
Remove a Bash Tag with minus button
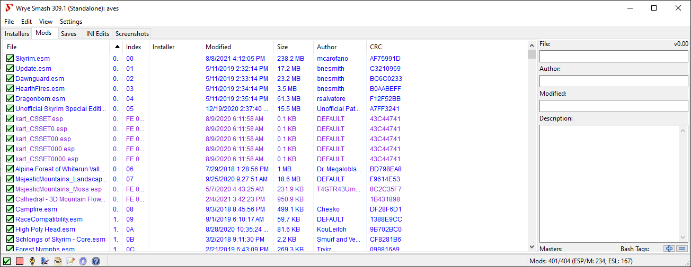tap(681, 248)
